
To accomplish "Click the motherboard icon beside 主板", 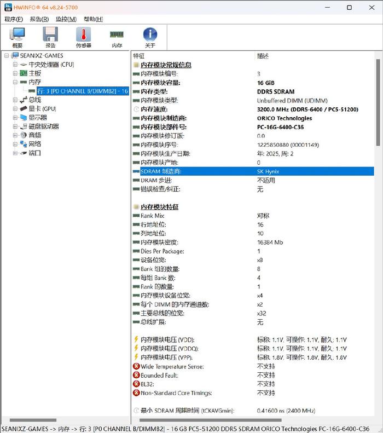I will click(x=24, y=73).
